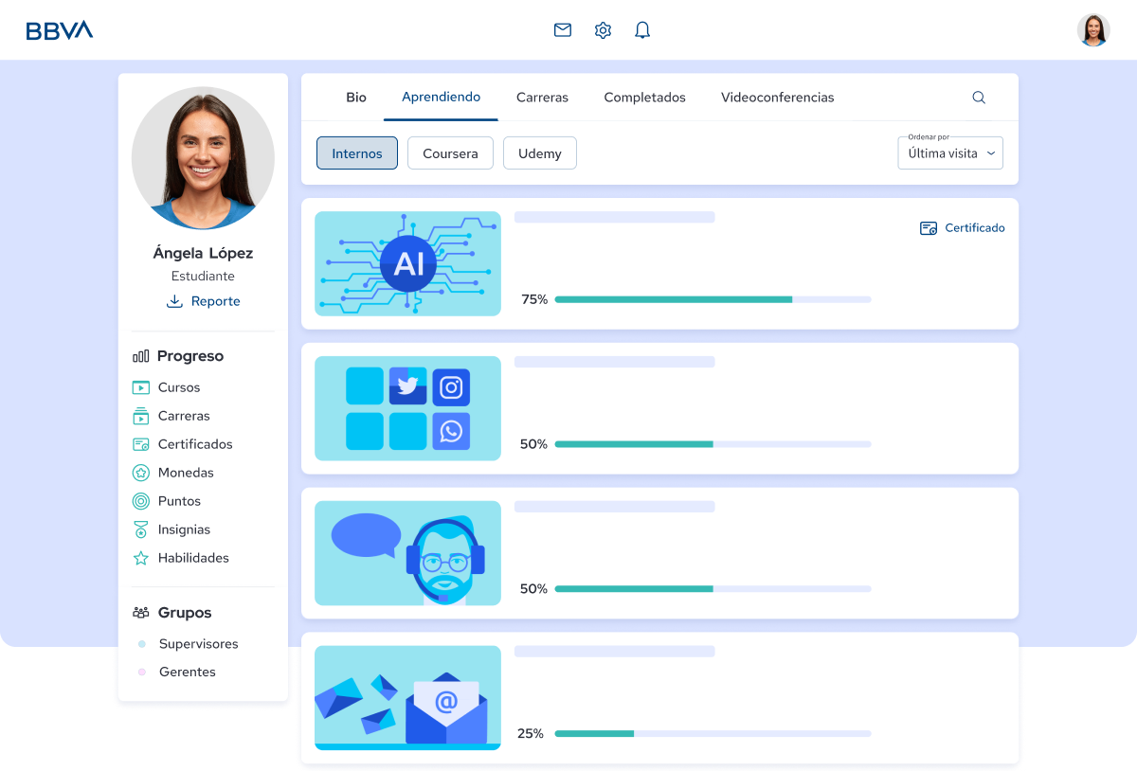Open the social media course thumbnail

tap(407, 408)
